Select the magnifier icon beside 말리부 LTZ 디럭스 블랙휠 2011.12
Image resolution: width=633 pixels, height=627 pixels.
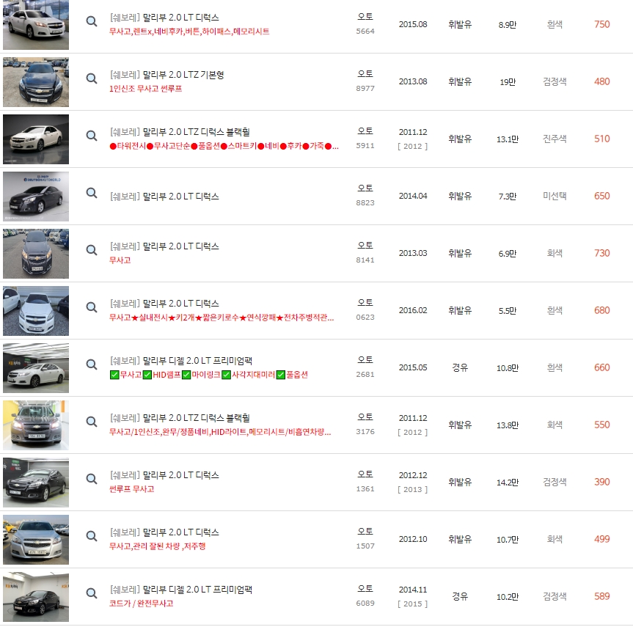91,136
